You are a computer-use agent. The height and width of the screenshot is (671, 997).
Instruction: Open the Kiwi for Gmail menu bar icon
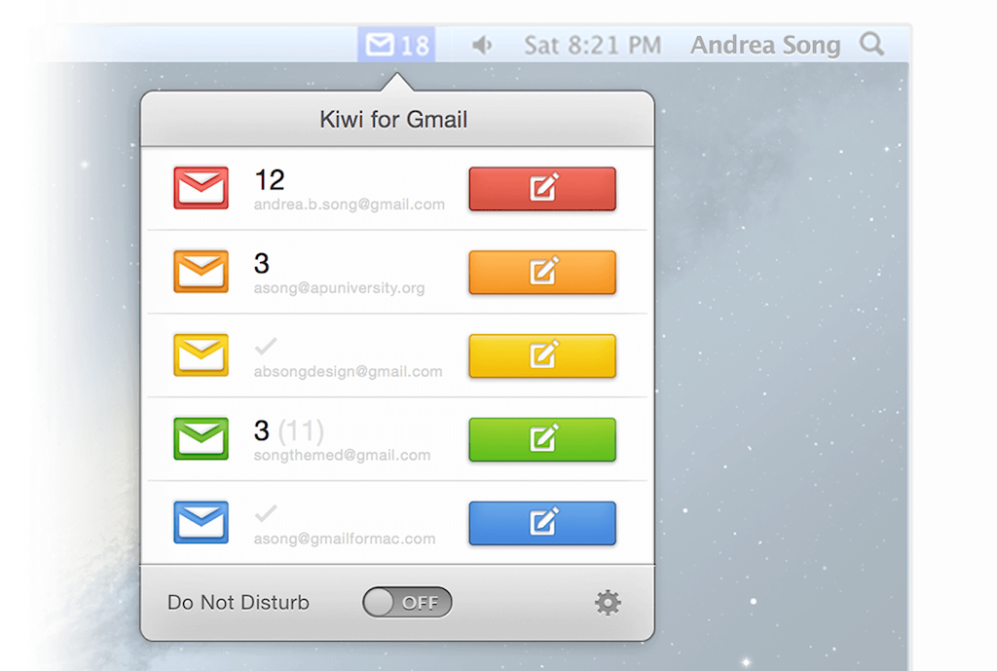coord(396,45)
